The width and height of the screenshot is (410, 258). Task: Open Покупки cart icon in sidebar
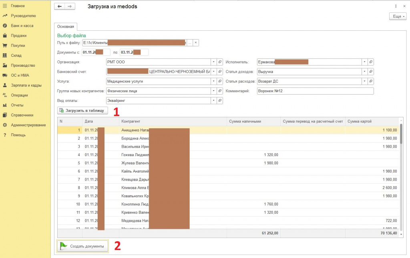[x=5, y=46]
